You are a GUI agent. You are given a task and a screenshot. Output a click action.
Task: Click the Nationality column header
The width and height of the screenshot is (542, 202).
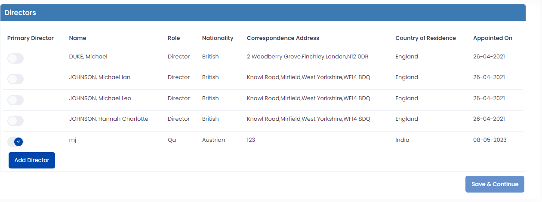click(x=218, y=38)
